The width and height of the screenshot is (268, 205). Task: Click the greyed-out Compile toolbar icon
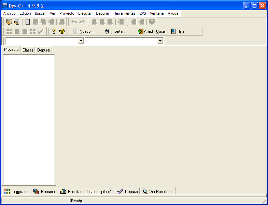[9, 31]
